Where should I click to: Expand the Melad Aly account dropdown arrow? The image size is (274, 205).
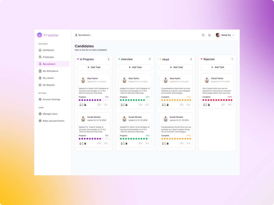click(233, 35)
